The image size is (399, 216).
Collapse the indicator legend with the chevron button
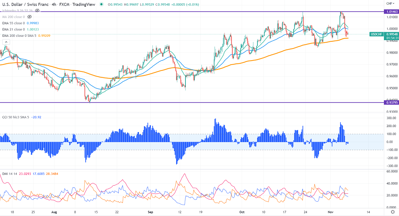point(6,42)
